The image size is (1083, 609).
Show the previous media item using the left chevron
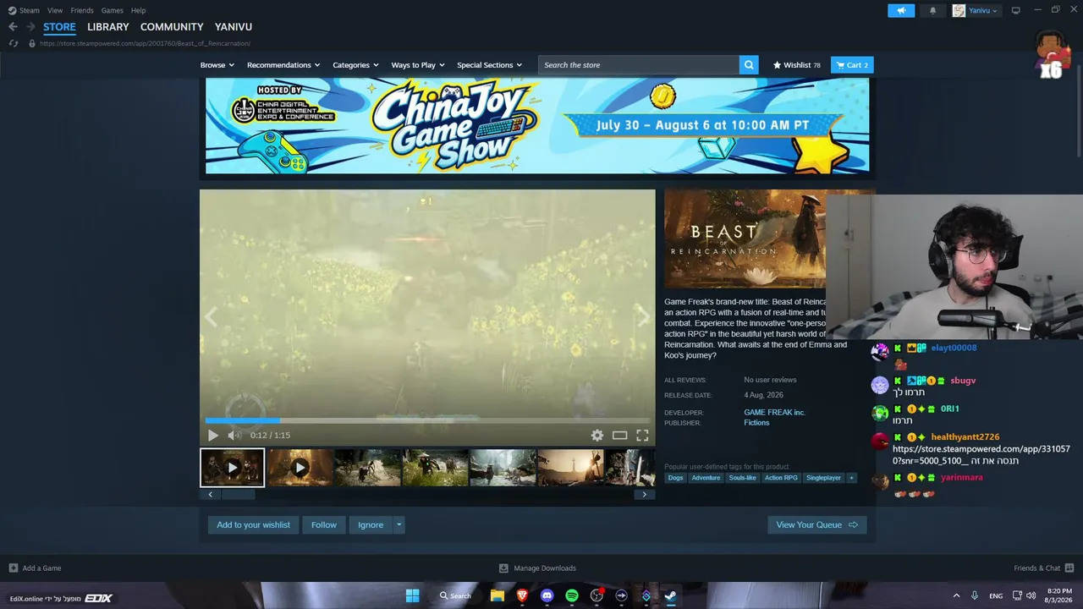click(212, 317)
